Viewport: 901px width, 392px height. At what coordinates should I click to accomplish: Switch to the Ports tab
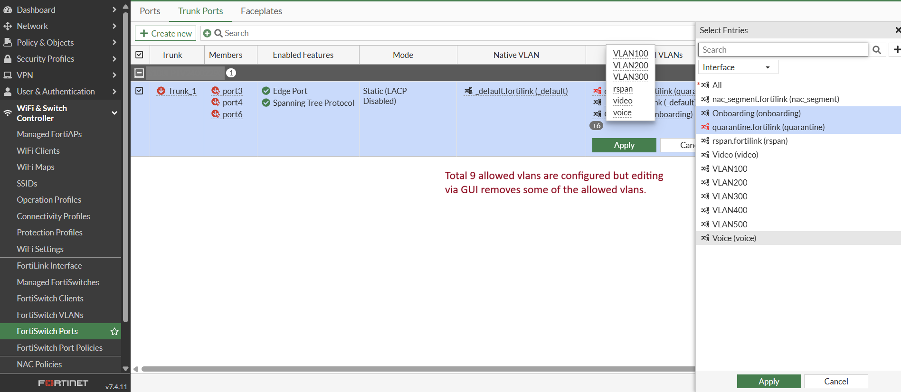[x=150, y=11]
